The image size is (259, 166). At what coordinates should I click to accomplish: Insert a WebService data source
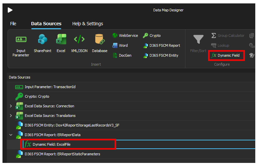click(125, 36)
